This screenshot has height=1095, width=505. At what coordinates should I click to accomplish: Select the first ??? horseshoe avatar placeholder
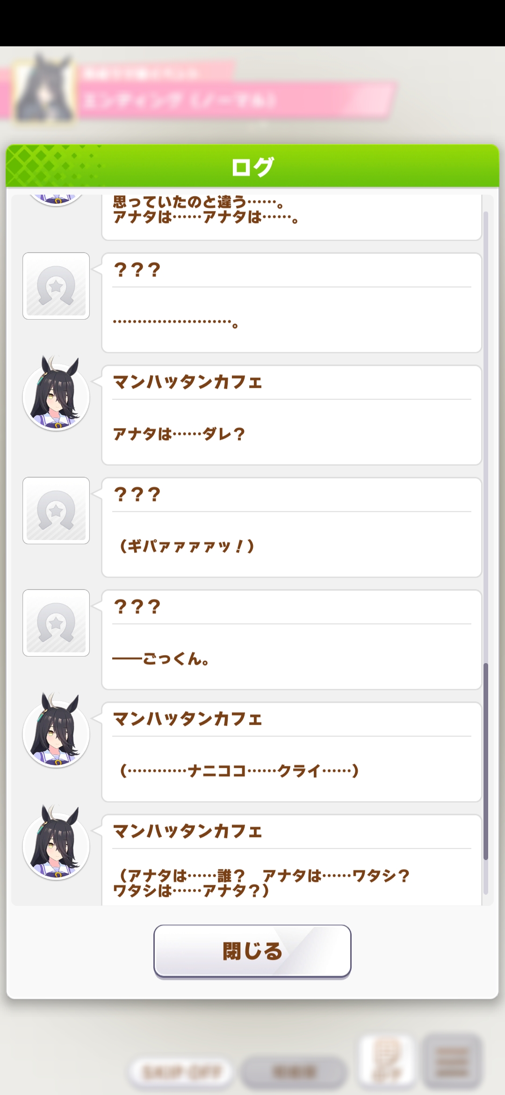pyautogui.click(x=56, y=286)
